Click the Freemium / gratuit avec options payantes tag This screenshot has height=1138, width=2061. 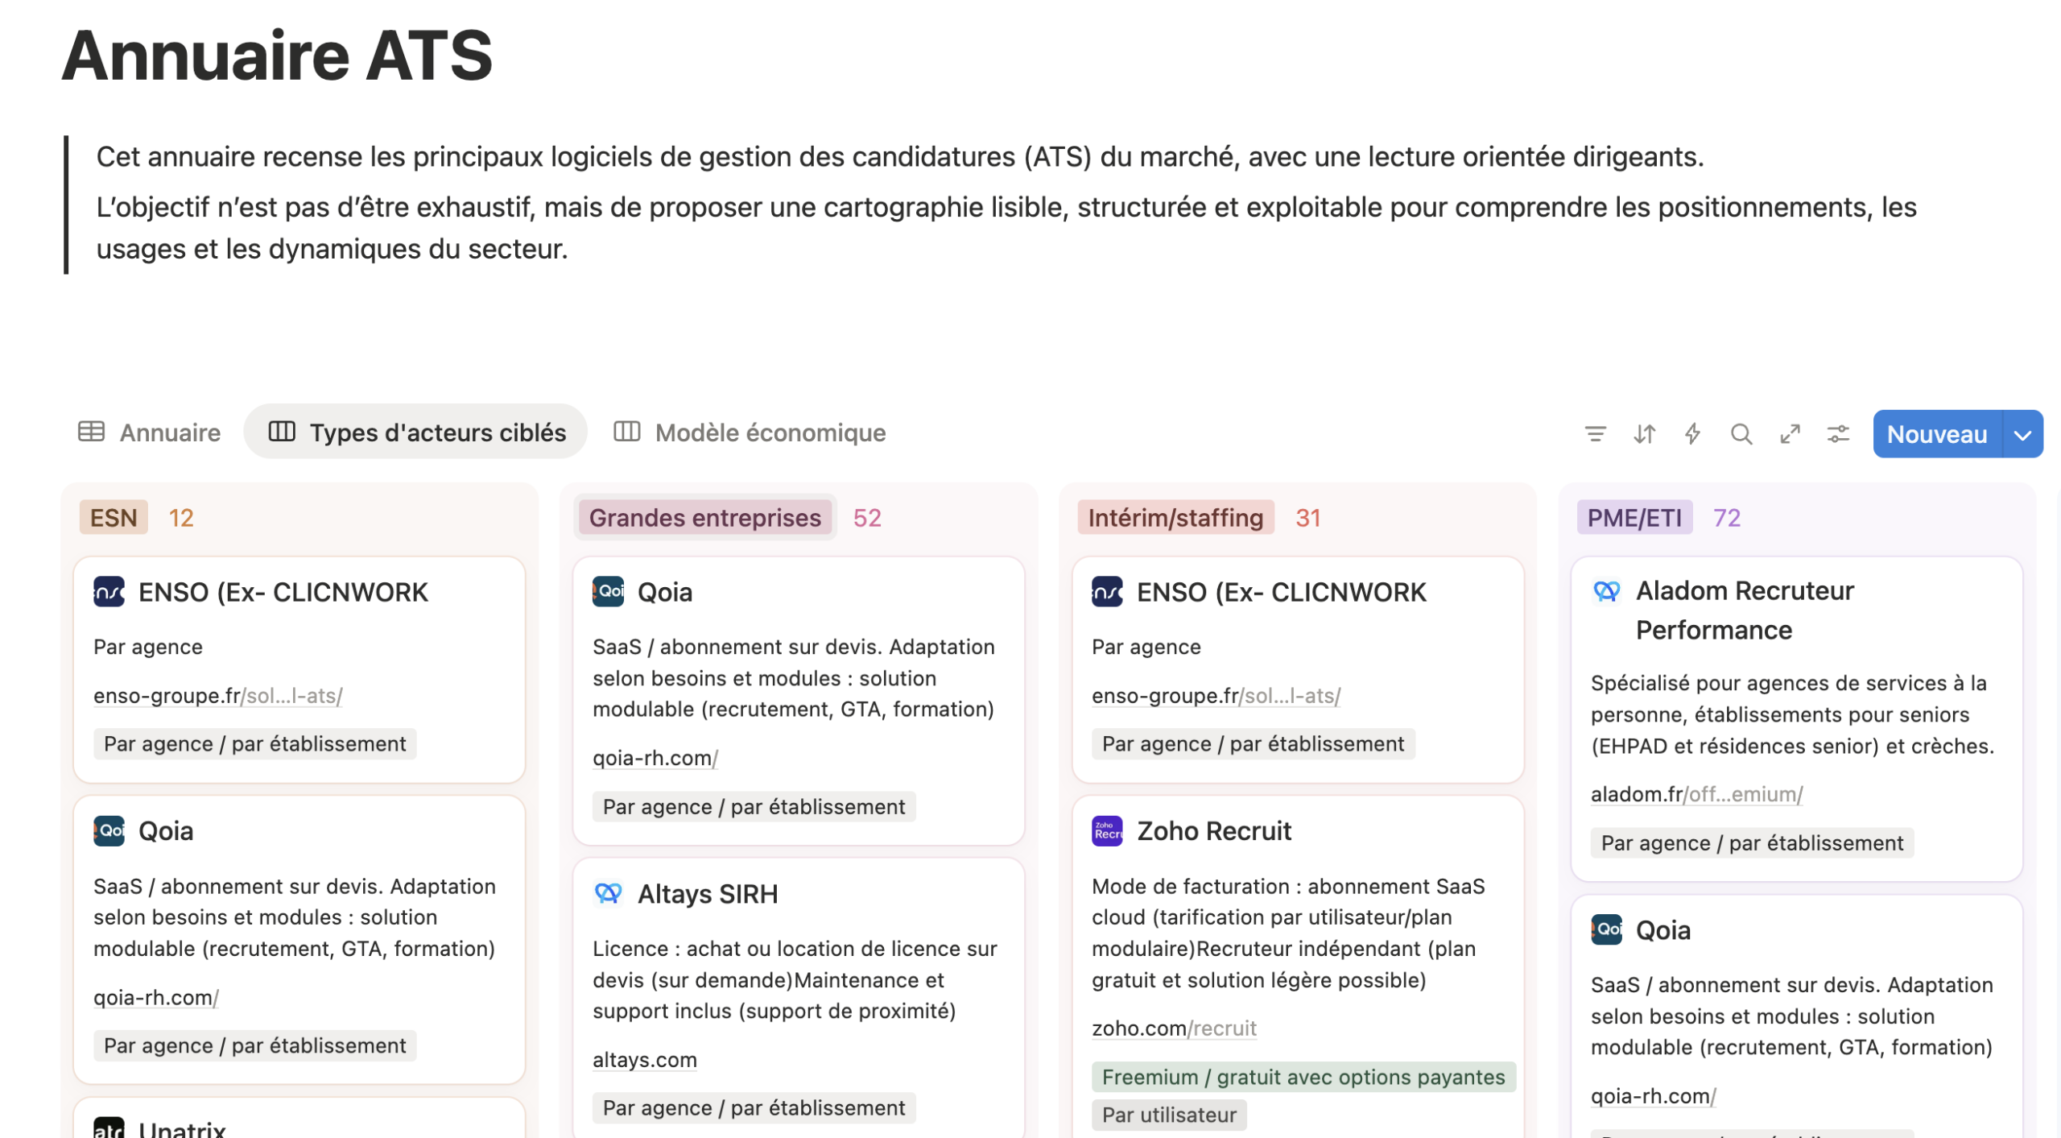1303,1077
